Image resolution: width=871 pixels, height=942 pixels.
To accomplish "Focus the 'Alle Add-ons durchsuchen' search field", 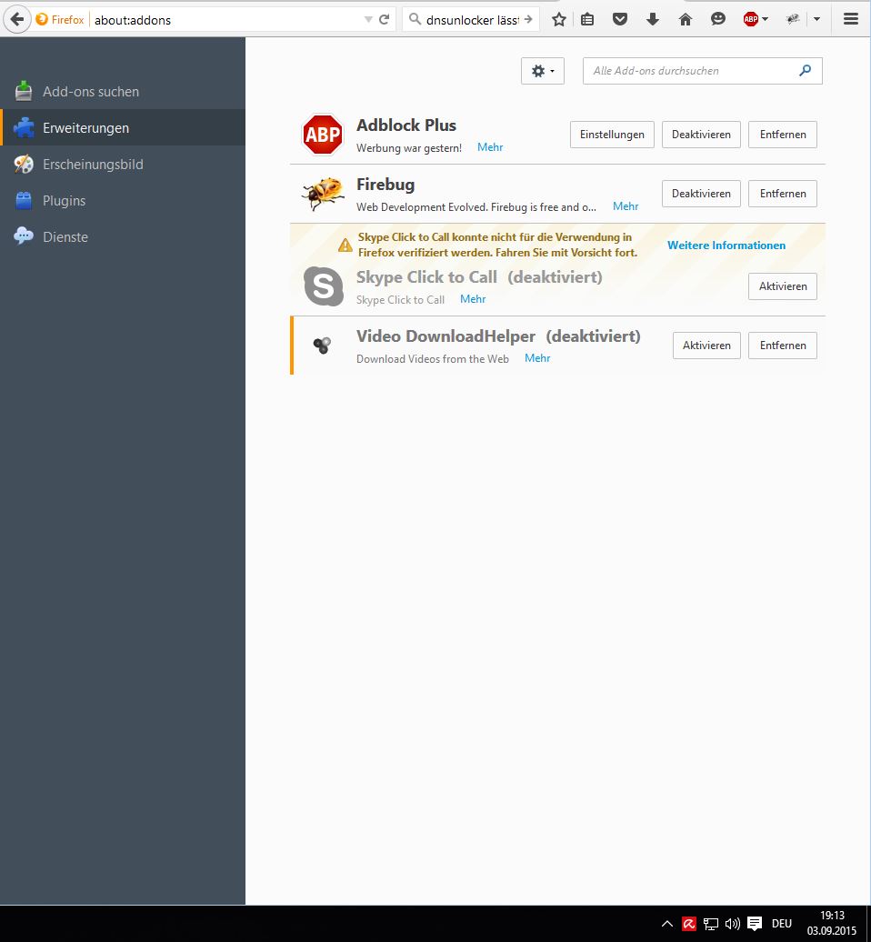I will [702, 71].
